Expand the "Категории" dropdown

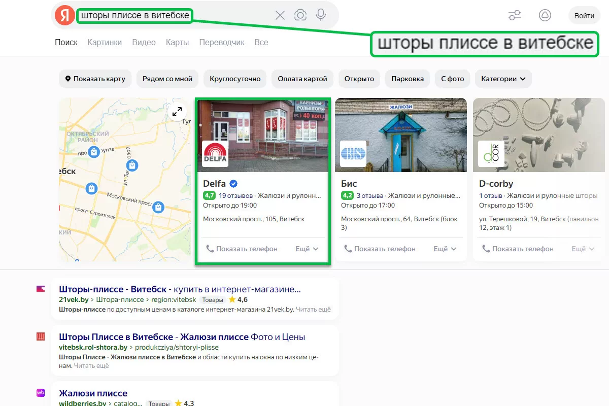coord(503,79)
